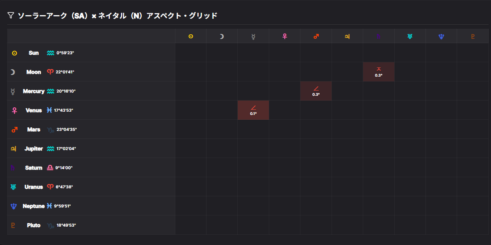Click the Jupiter symbol column header
Screen dimensions: 491x245
347,36
